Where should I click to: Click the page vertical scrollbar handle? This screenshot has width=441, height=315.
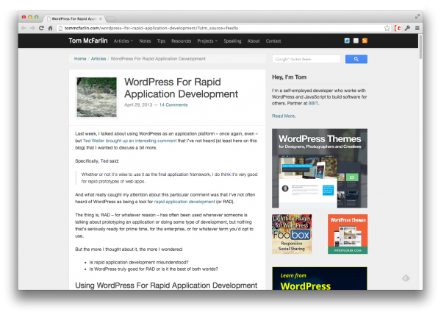[x=420, y=46]
